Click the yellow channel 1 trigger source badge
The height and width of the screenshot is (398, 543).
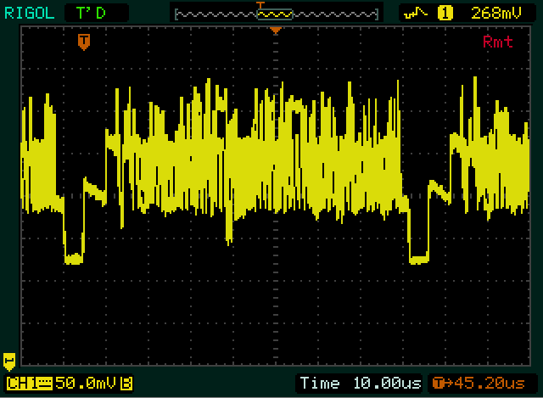[445, 13]
